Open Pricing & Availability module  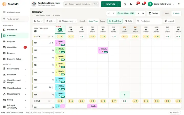(x=15, y=107)
